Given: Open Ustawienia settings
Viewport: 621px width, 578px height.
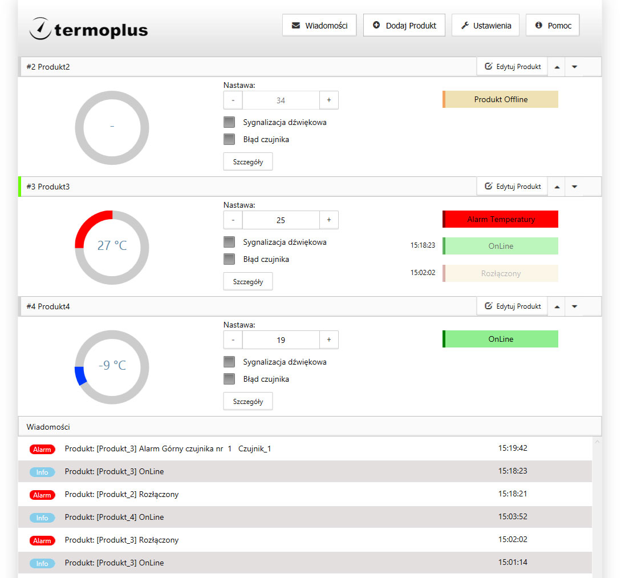Looking at the screenshot, I should (x=485, y=26).
